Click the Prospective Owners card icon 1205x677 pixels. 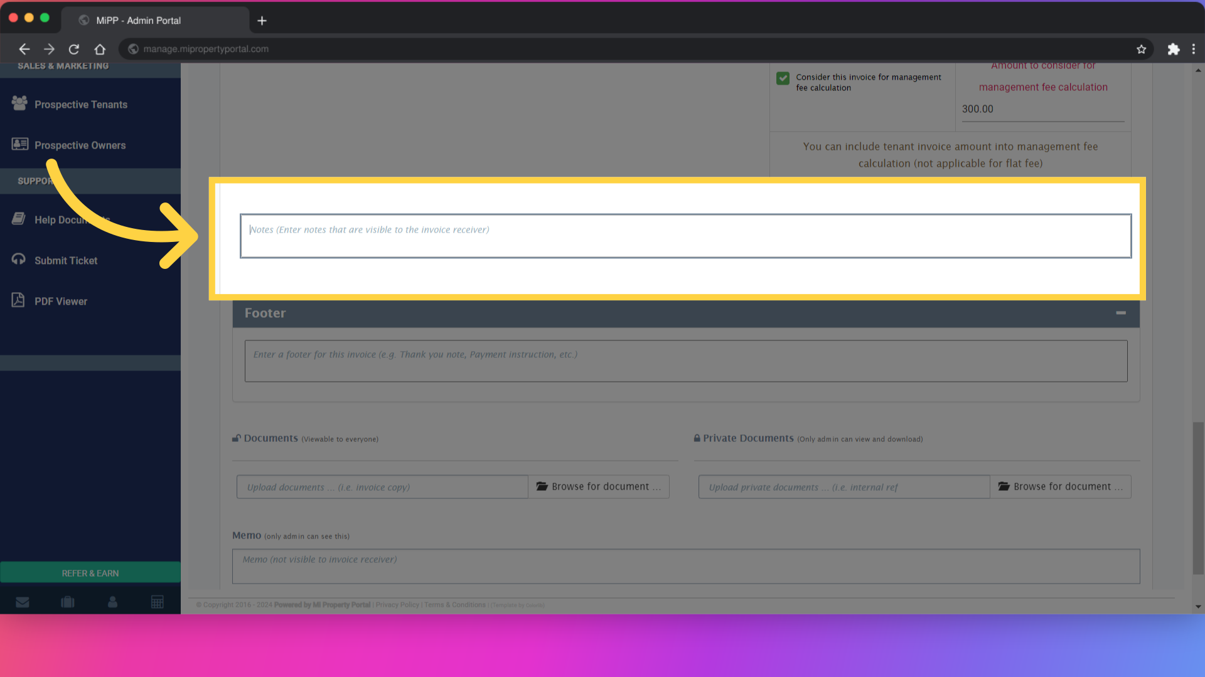pyautogui.click(x=19, y=144)
